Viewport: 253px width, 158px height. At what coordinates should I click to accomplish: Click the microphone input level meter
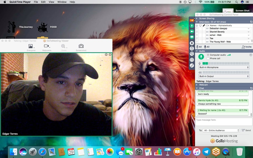pos(226,63)
